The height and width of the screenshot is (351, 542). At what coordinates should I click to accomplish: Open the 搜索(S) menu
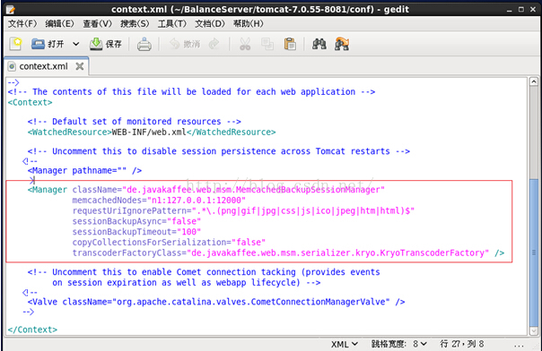(135, 24)
